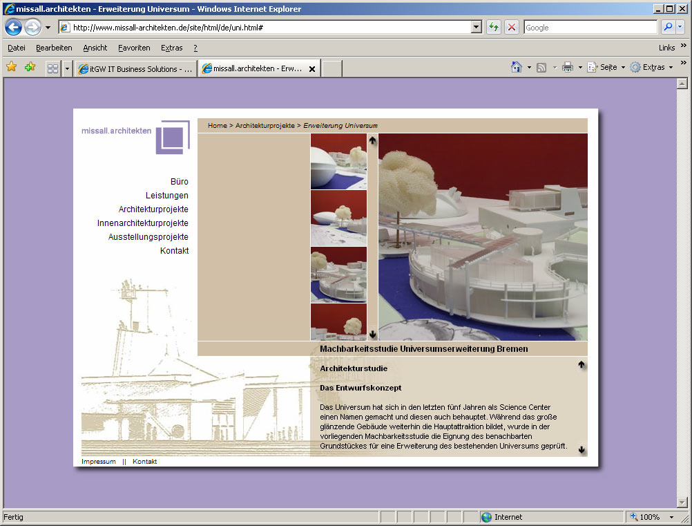Click the Add to Favorites icon
The width and height of the screenshot is (692, 526).
(30, 67)
